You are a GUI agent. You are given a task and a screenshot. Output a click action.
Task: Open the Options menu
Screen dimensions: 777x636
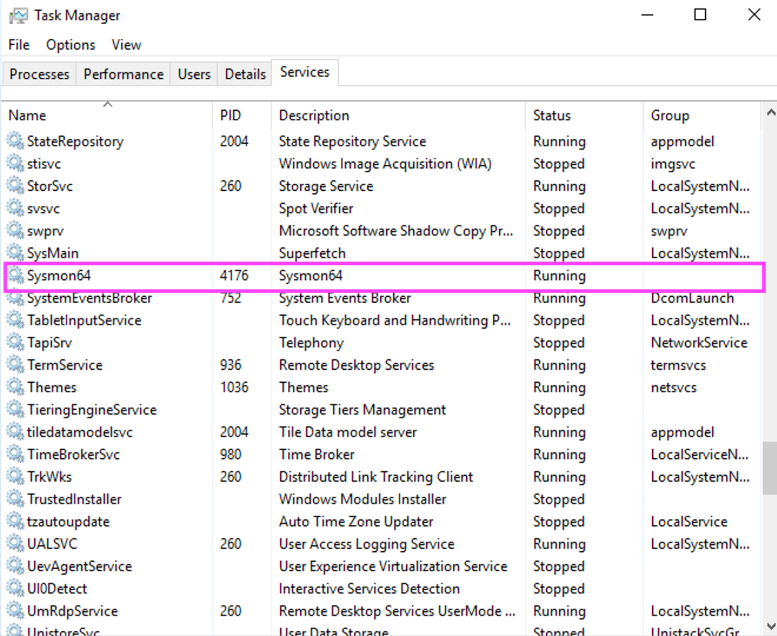[71, 45]
